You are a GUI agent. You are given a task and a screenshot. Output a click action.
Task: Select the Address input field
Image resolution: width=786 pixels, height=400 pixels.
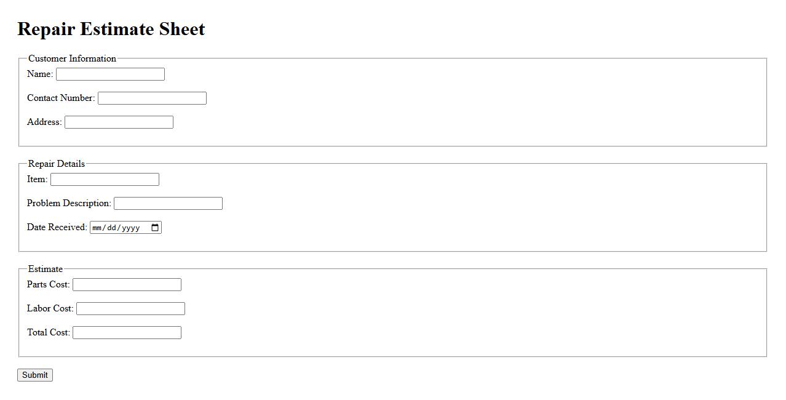[119, 122]
